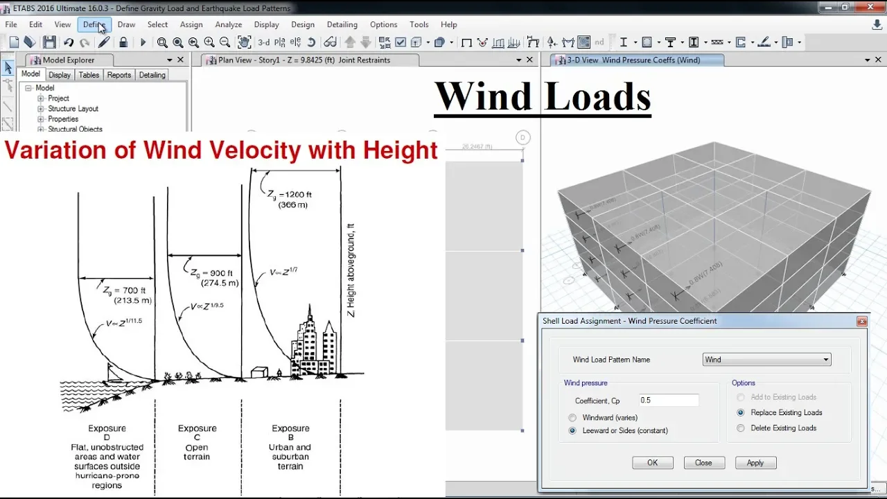Select Windward (varies) radio button
This screenshot has height=499, width=887.
point(572,418)
